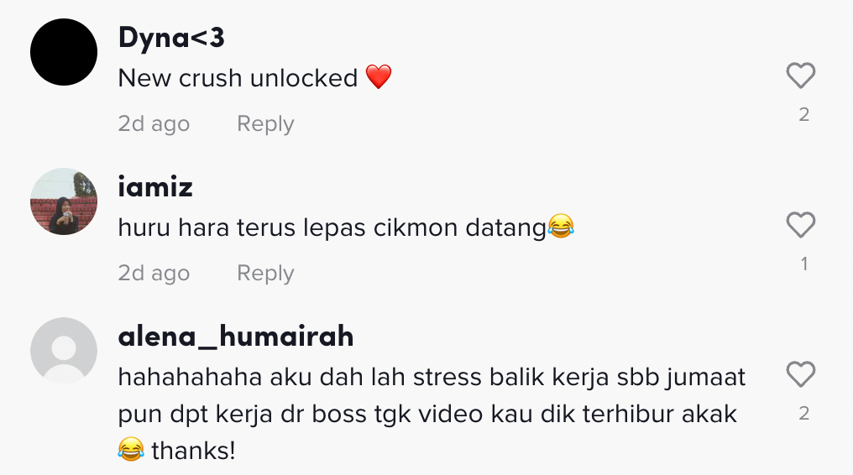Like Dyna<3's comment with the heart icon
Screen dimensions: 853x475
pyautogui.click(x=801, y=75)
